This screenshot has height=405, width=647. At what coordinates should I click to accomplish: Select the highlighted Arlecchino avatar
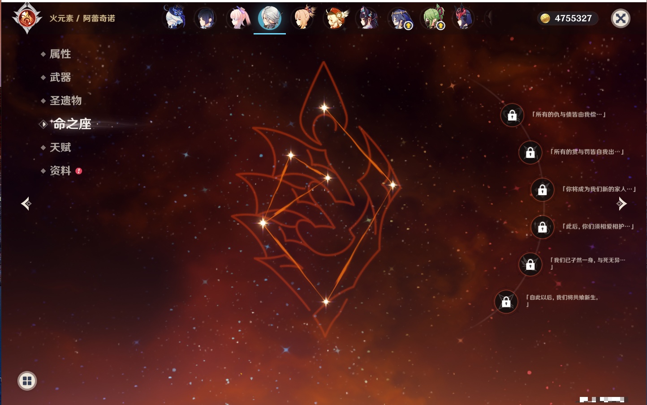point(270,18)
